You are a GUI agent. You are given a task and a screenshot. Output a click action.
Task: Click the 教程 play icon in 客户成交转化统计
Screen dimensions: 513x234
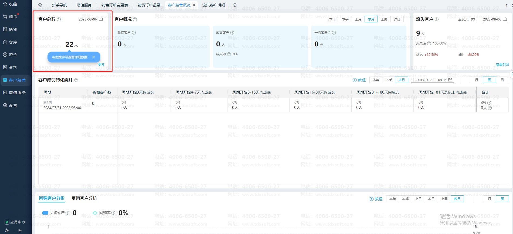[x=355, y=80]
